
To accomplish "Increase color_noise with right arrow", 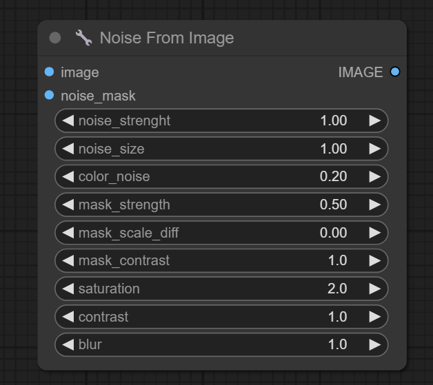I will (375, 177).
